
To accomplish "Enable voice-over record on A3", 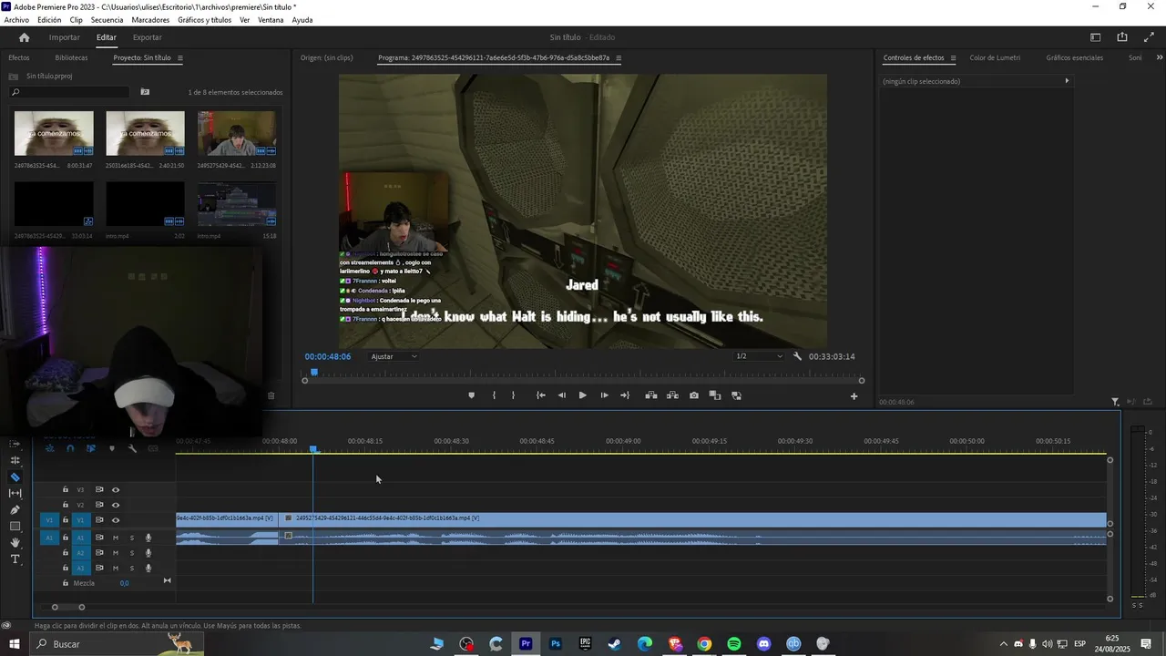I will pos(148,568).
